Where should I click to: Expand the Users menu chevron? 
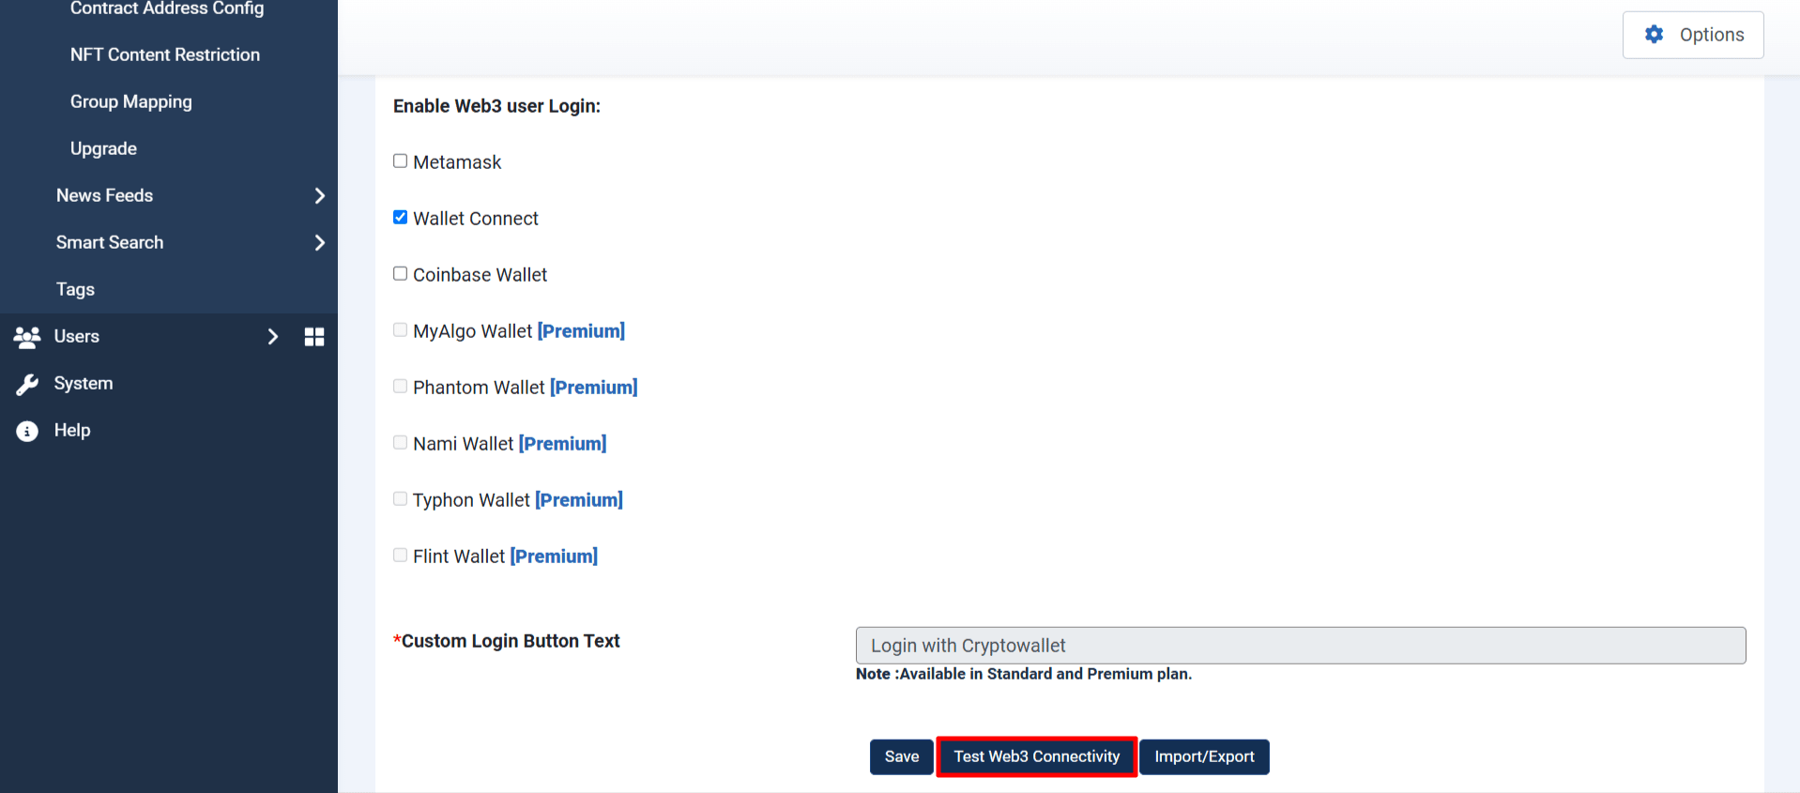point(272,337)
